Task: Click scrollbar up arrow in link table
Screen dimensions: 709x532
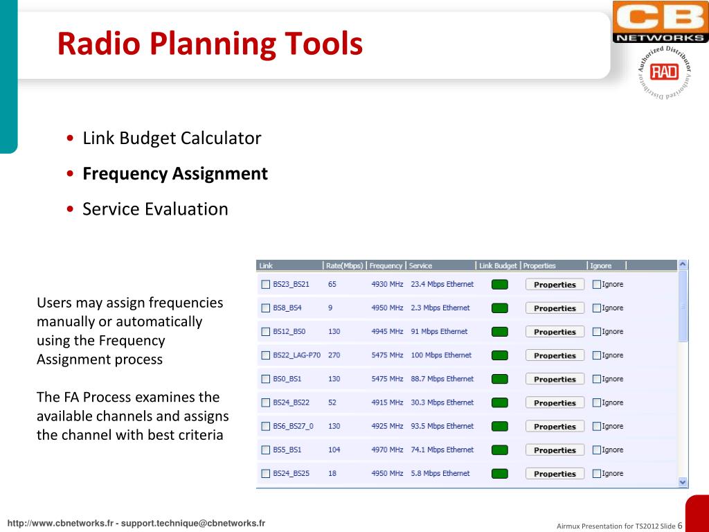Action: click(683, 265)
